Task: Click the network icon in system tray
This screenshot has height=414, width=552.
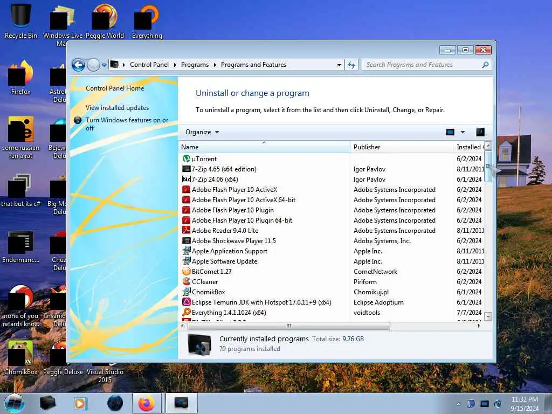Action: click(485, 404)
